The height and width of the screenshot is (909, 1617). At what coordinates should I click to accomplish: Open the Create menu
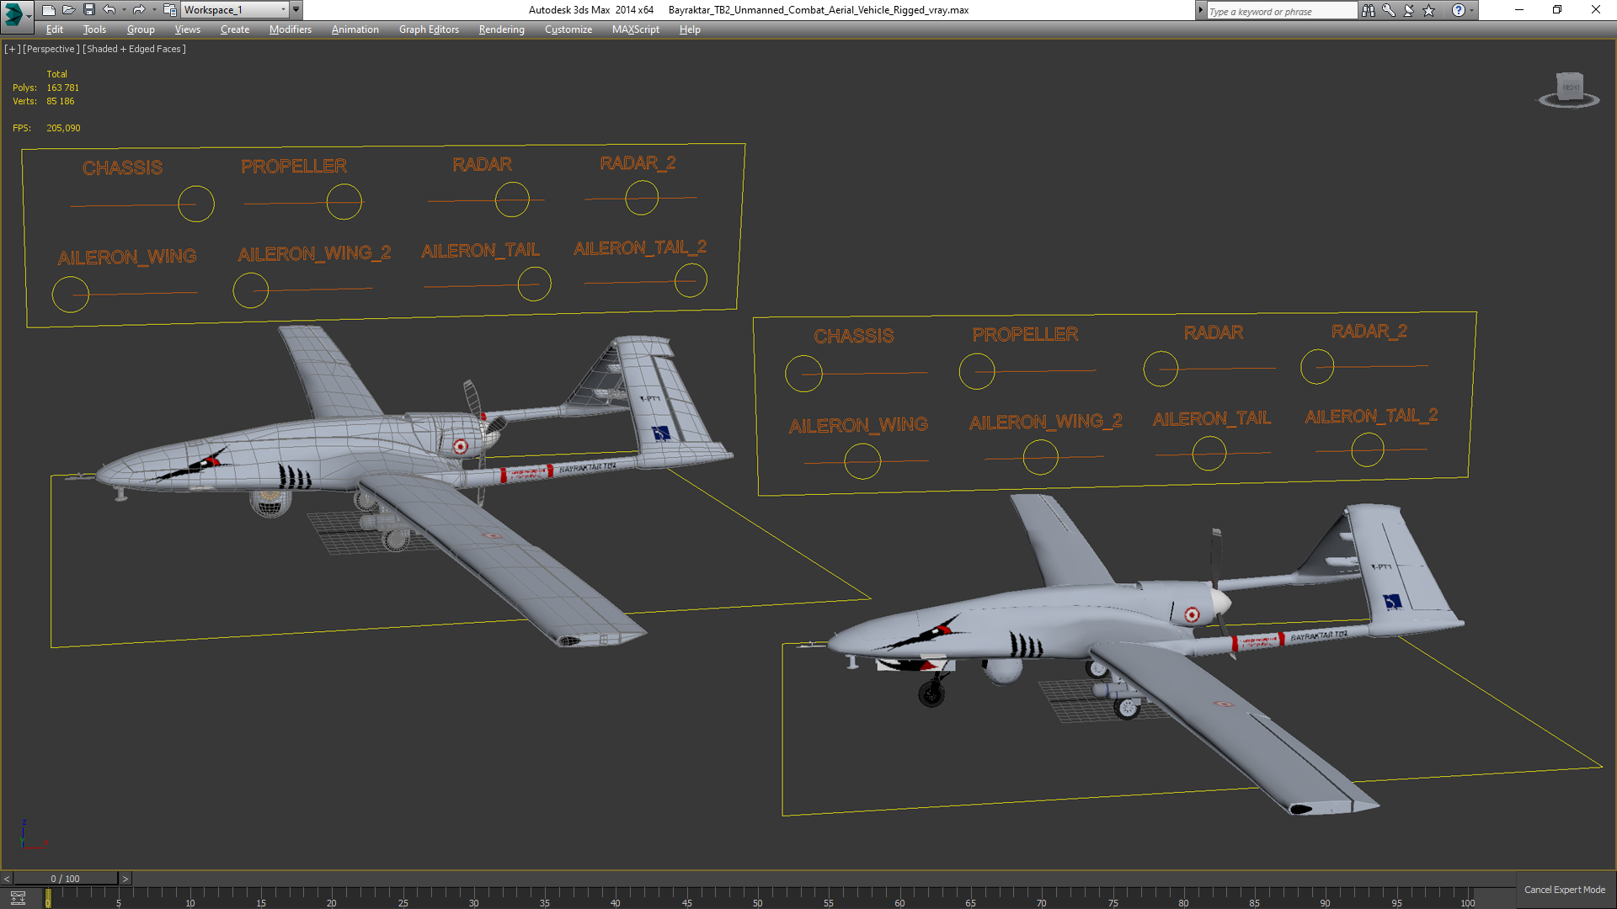(235, 29)
